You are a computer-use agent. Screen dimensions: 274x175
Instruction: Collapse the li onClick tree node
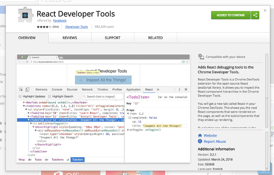coord(31,124)
